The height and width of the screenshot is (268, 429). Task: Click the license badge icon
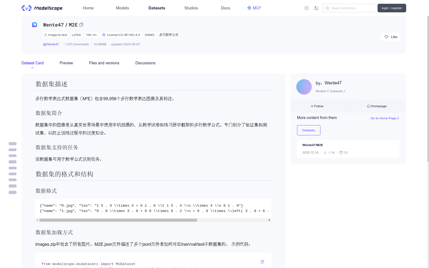104,35
